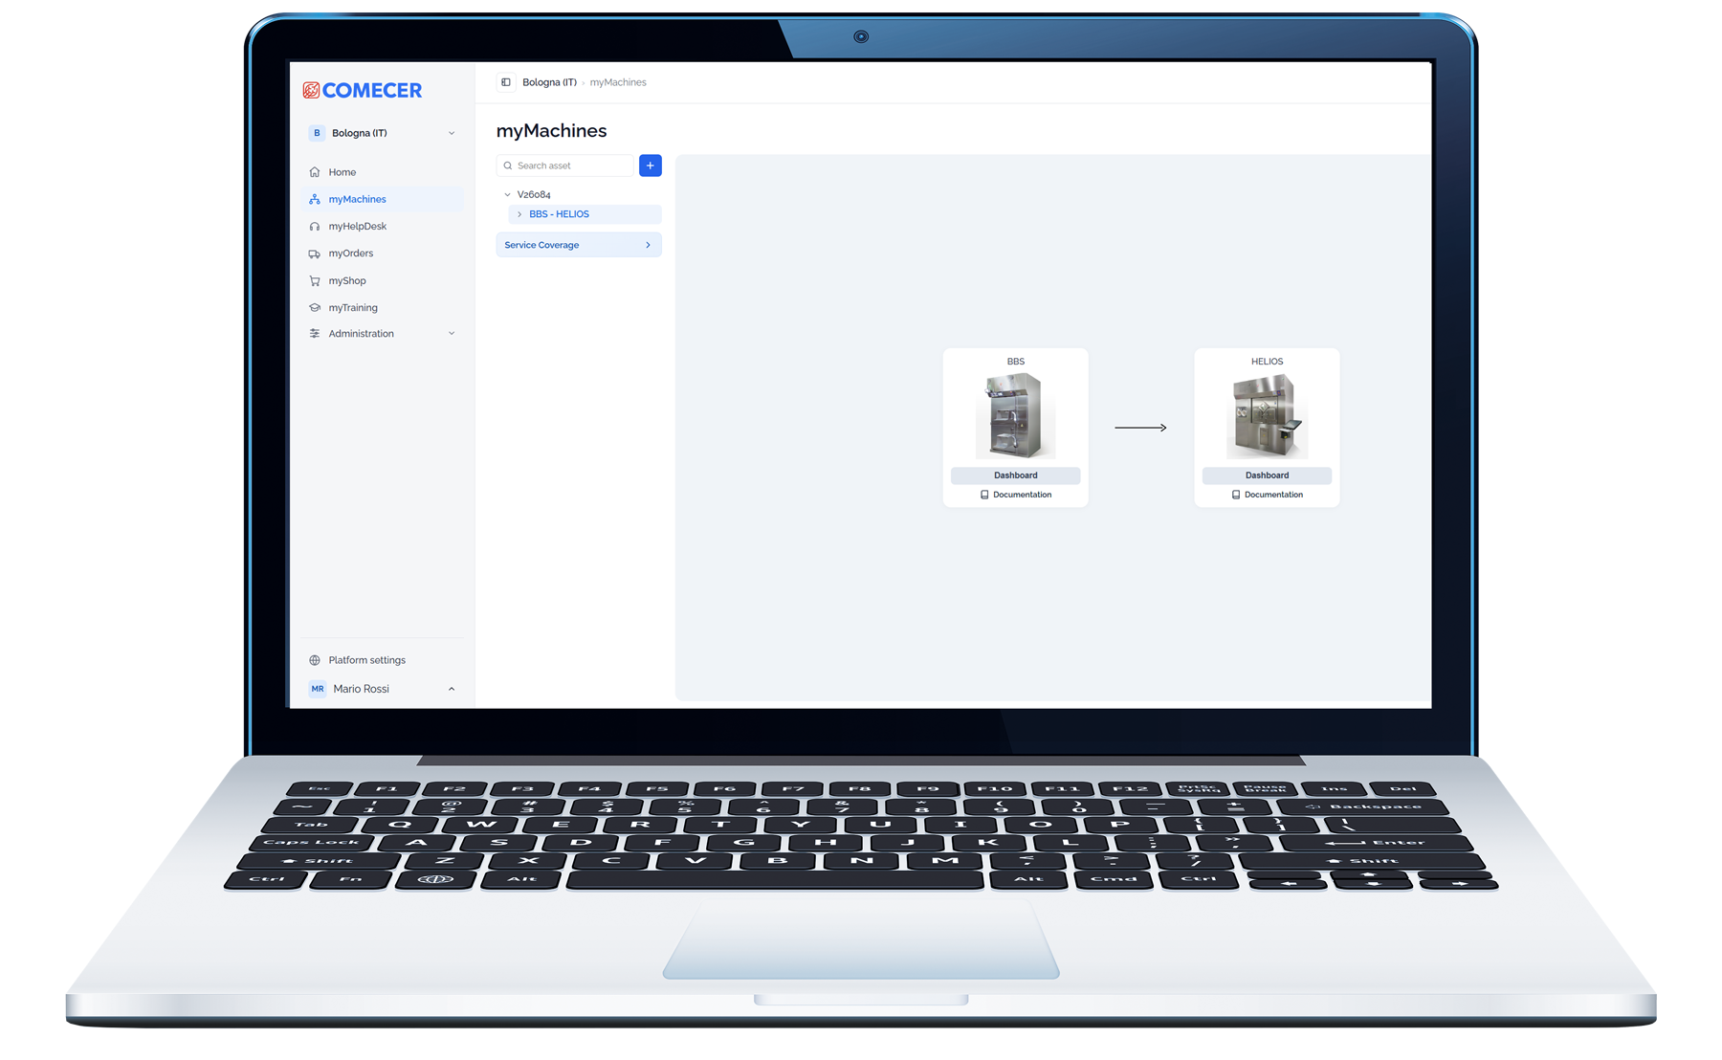Expand the Mario Rossi user menu
This screenshot has height=1060, width=1722.
(x=452, y=689)
